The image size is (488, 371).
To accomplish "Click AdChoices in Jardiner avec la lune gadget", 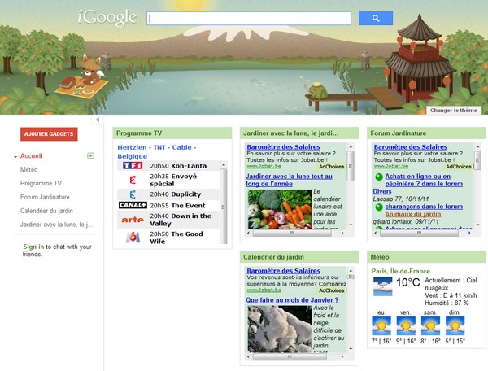I will 332,167.
